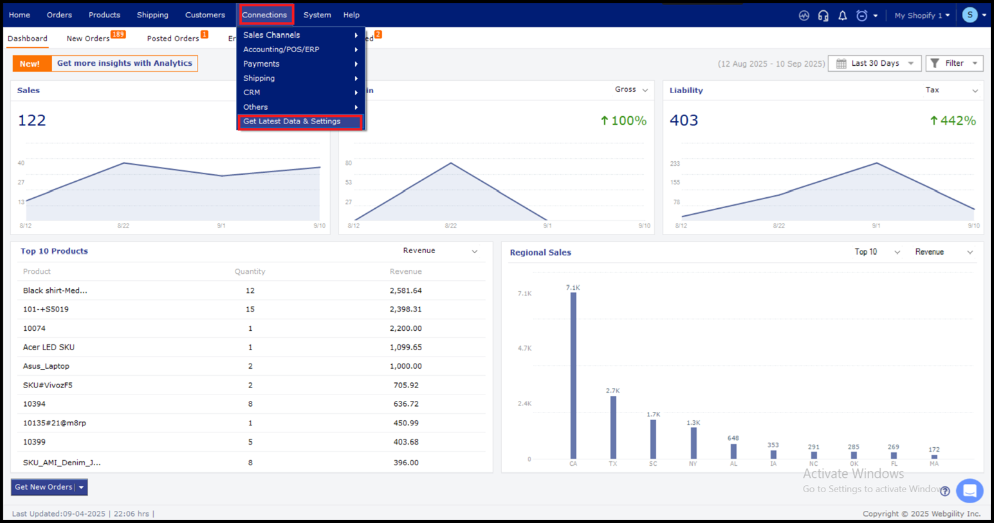Click the 'S' user profile avatar
The height and width of the screenshot is (523, 994).
[970, 15]
